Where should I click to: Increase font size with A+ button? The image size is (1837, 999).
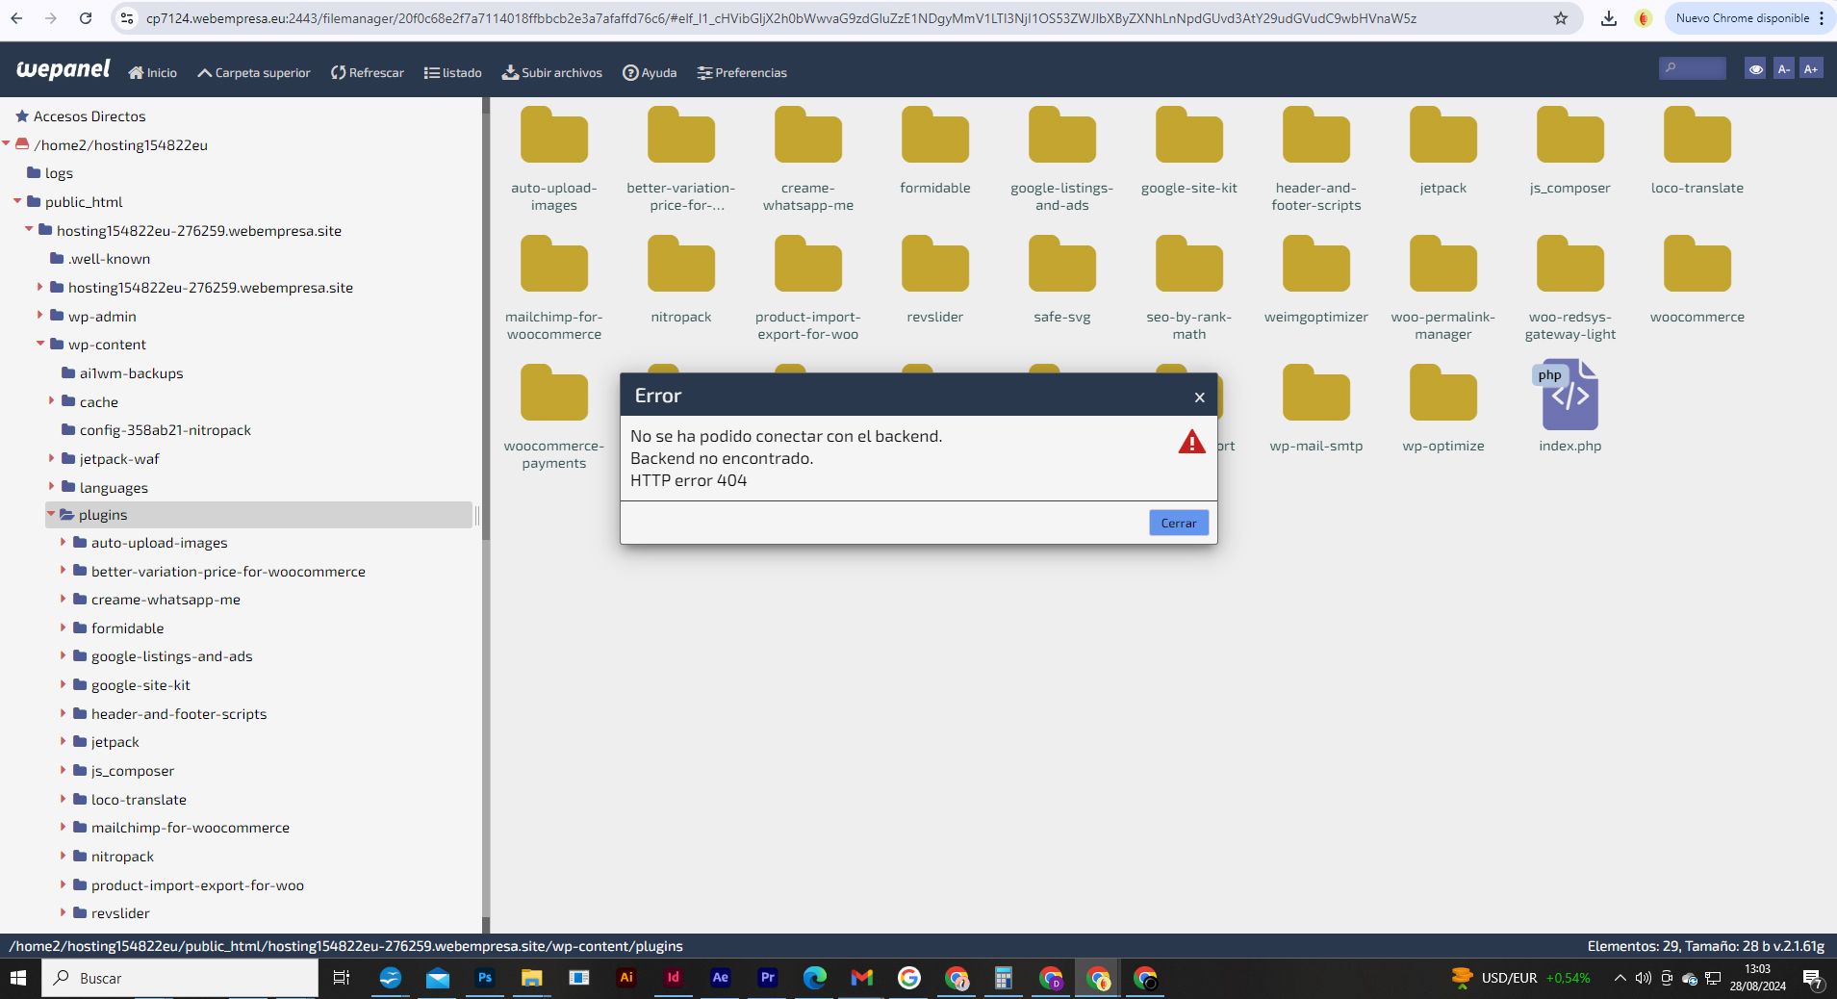pyautogui.click(x=1811, y=68)
